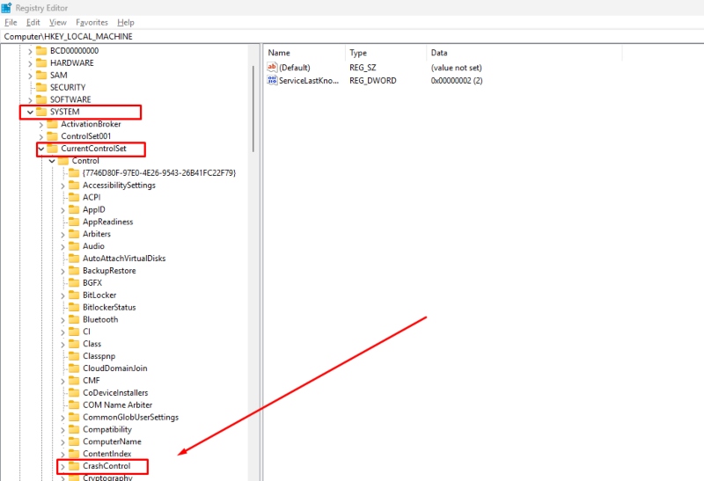This screenshot has height=481, width=704.
Task: Collapse the SYSTEM key
Action: (30, 112)
